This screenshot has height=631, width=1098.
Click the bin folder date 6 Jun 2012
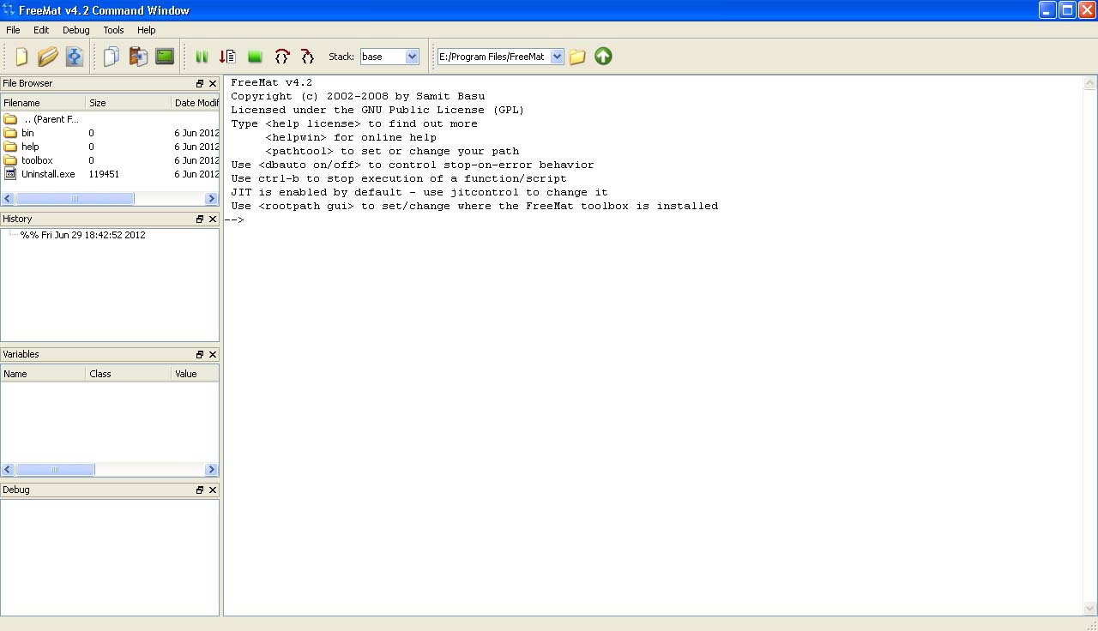(196, 133)
